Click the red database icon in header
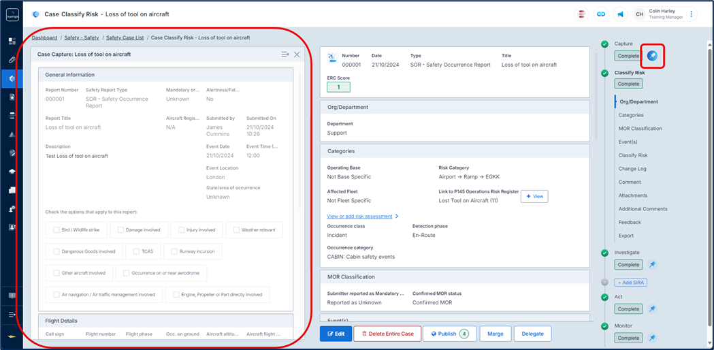714x350 pixels. pos(582,14)
